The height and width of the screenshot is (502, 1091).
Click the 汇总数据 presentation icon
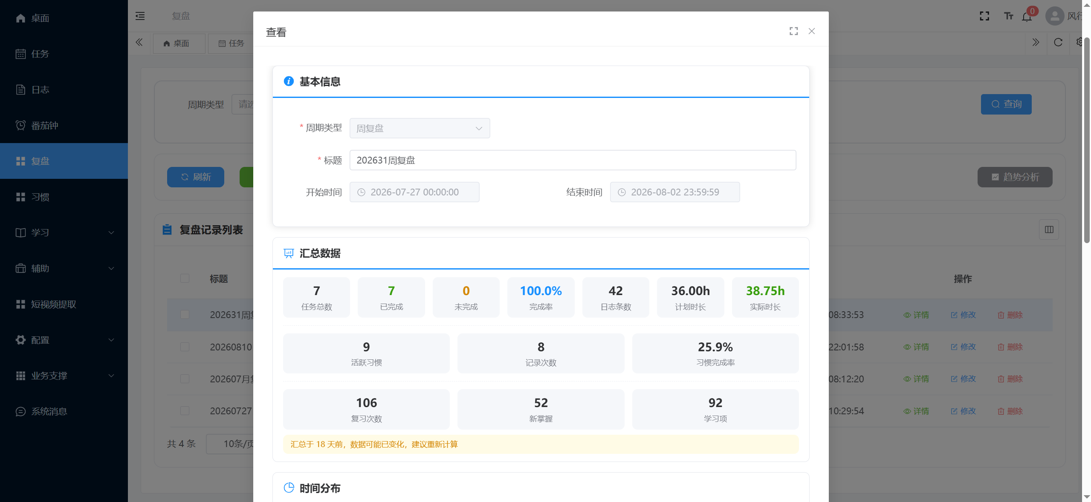coord(289,253)
